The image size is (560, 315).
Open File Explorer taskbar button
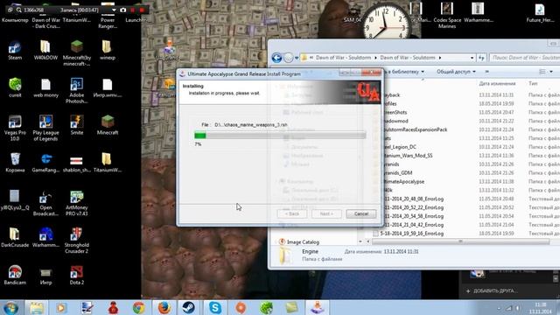[36, 307]
